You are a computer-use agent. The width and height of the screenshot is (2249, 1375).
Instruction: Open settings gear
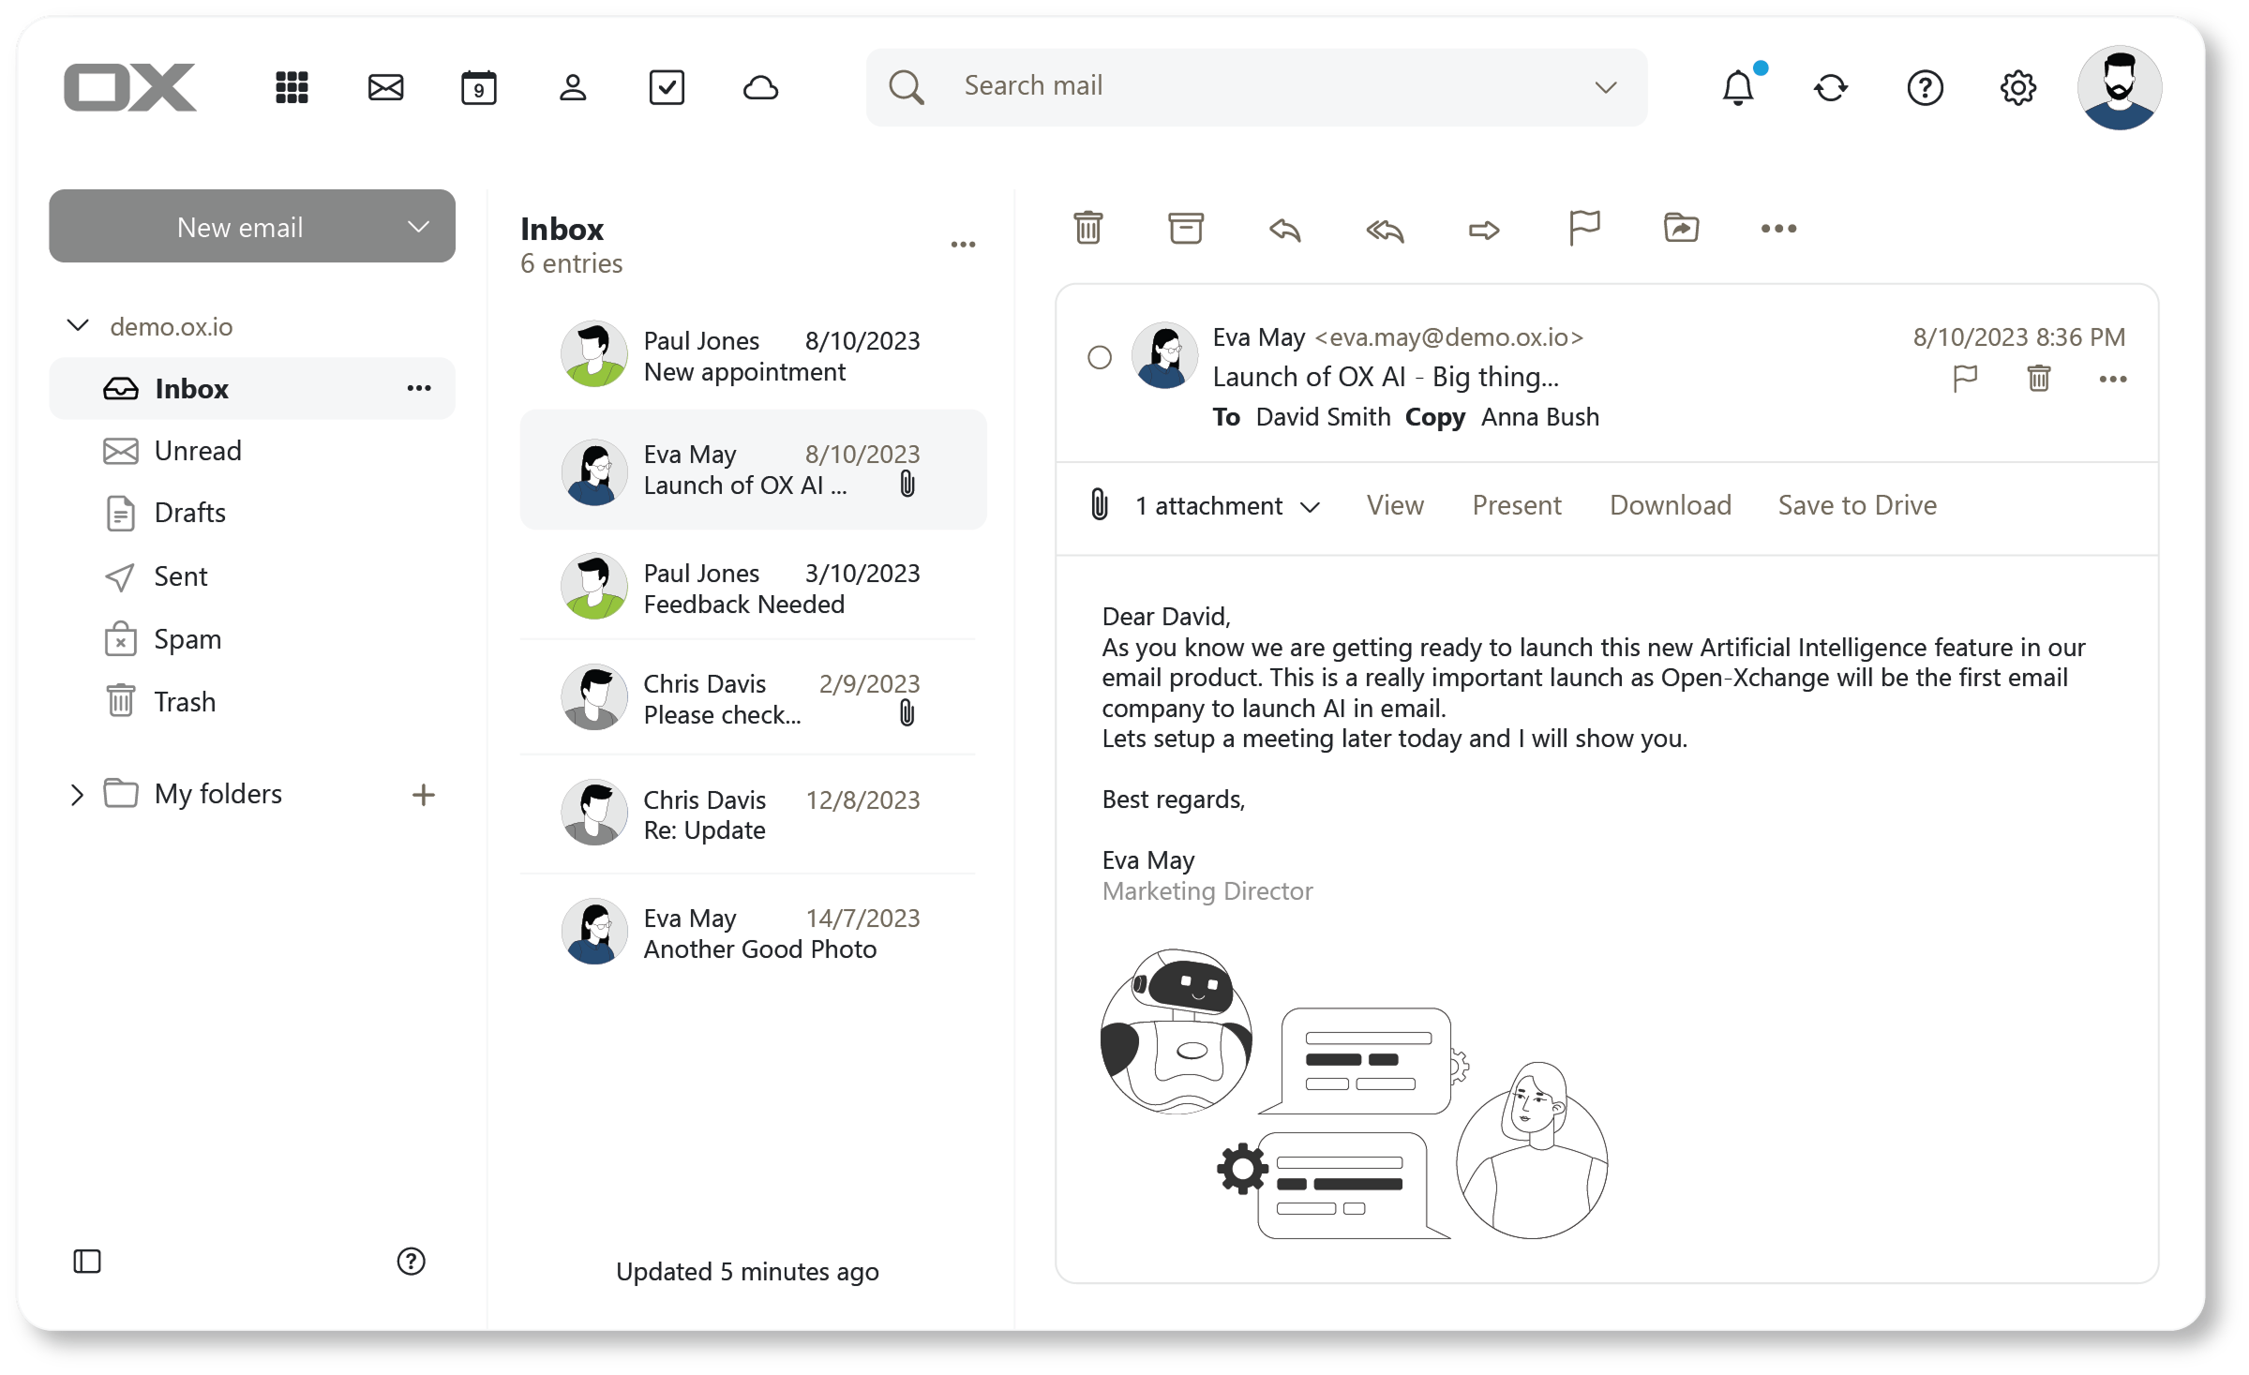point(2018,87)
